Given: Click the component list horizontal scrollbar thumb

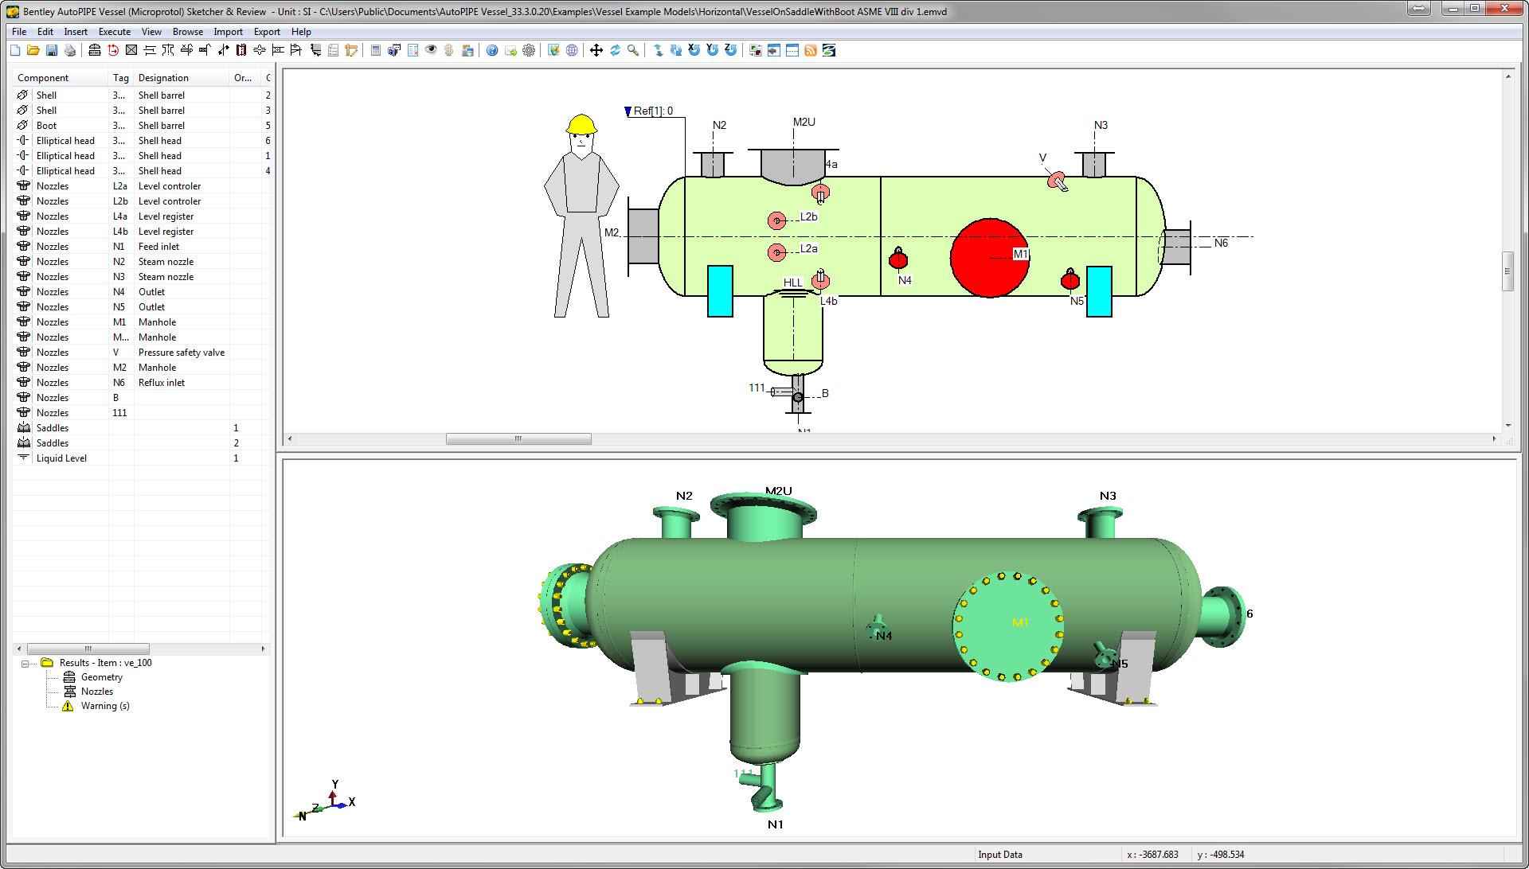Looking at the screenshot, I should [88, 649].
